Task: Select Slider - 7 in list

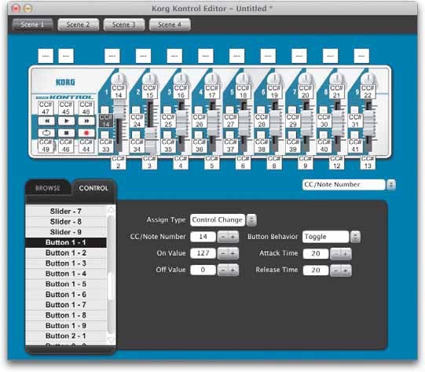Action: coord(66,211)
